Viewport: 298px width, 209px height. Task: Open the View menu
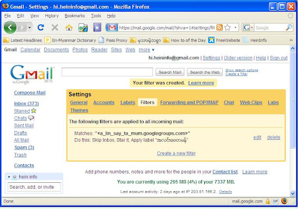[x=34, y=16]
